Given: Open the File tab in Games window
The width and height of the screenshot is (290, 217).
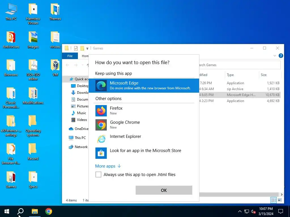Looking at the screenshot, I should pos(70,56).
